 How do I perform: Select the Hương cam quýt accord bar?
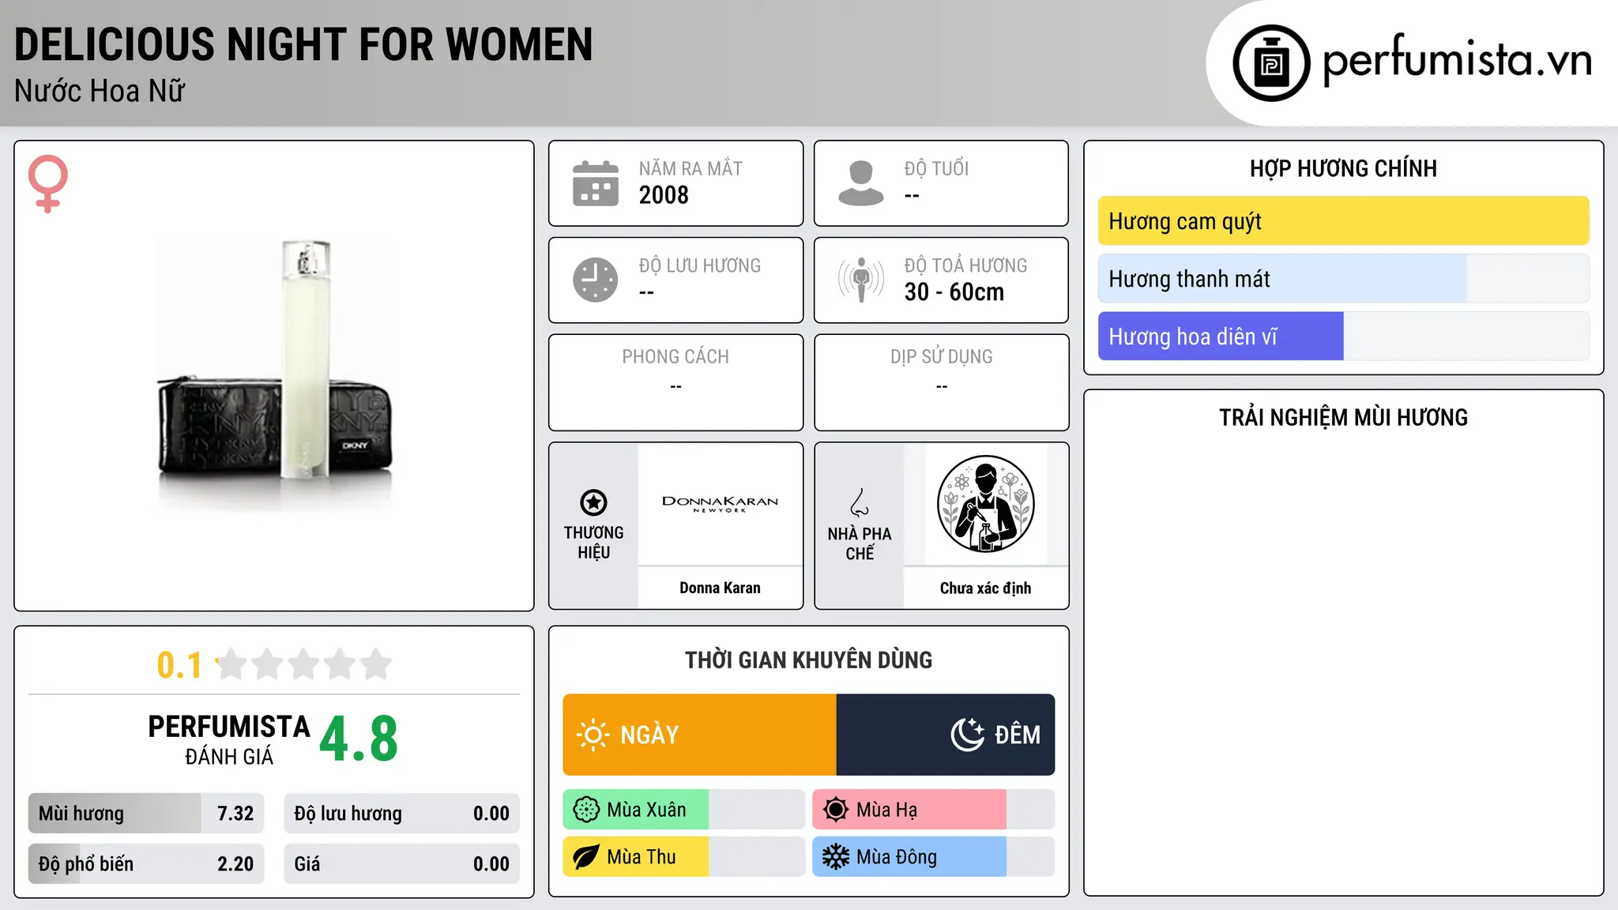[x=1343, y=221]
